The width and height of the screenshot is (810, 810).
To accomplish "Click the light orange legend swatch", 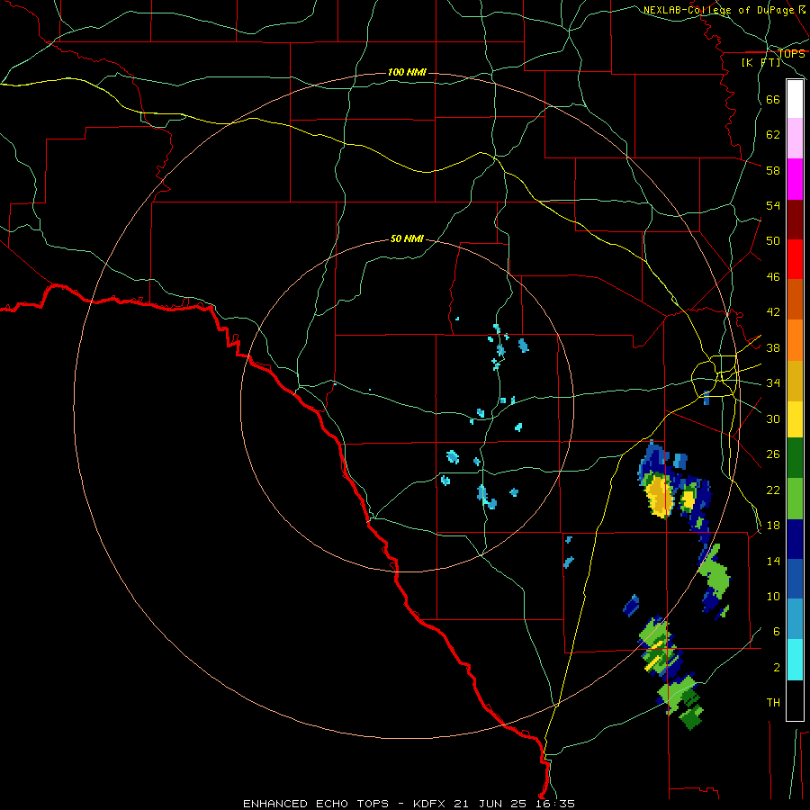I will [795, 340].
